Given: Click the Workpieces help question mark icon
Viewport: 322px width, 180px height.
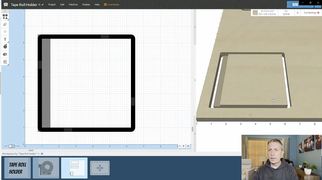Looking at the screenshot, I should tap(42, 154).
